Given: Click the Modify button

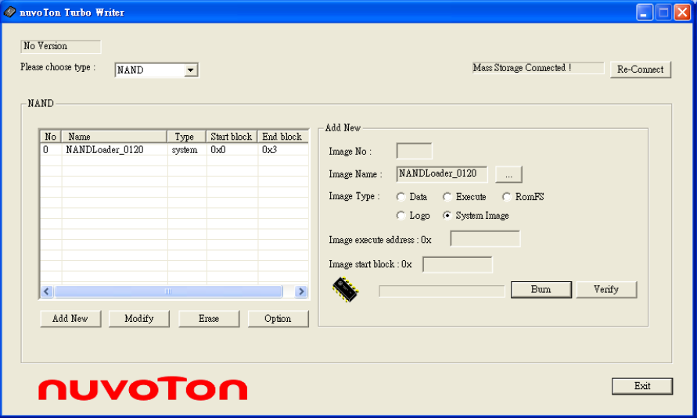Looking at the screenshot, I should [x=138, y=319].
